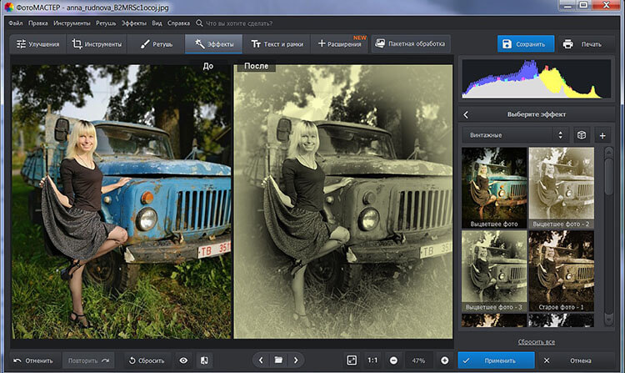
Task: Click the zoom in plus icon
Action: [x=444, y=360]
